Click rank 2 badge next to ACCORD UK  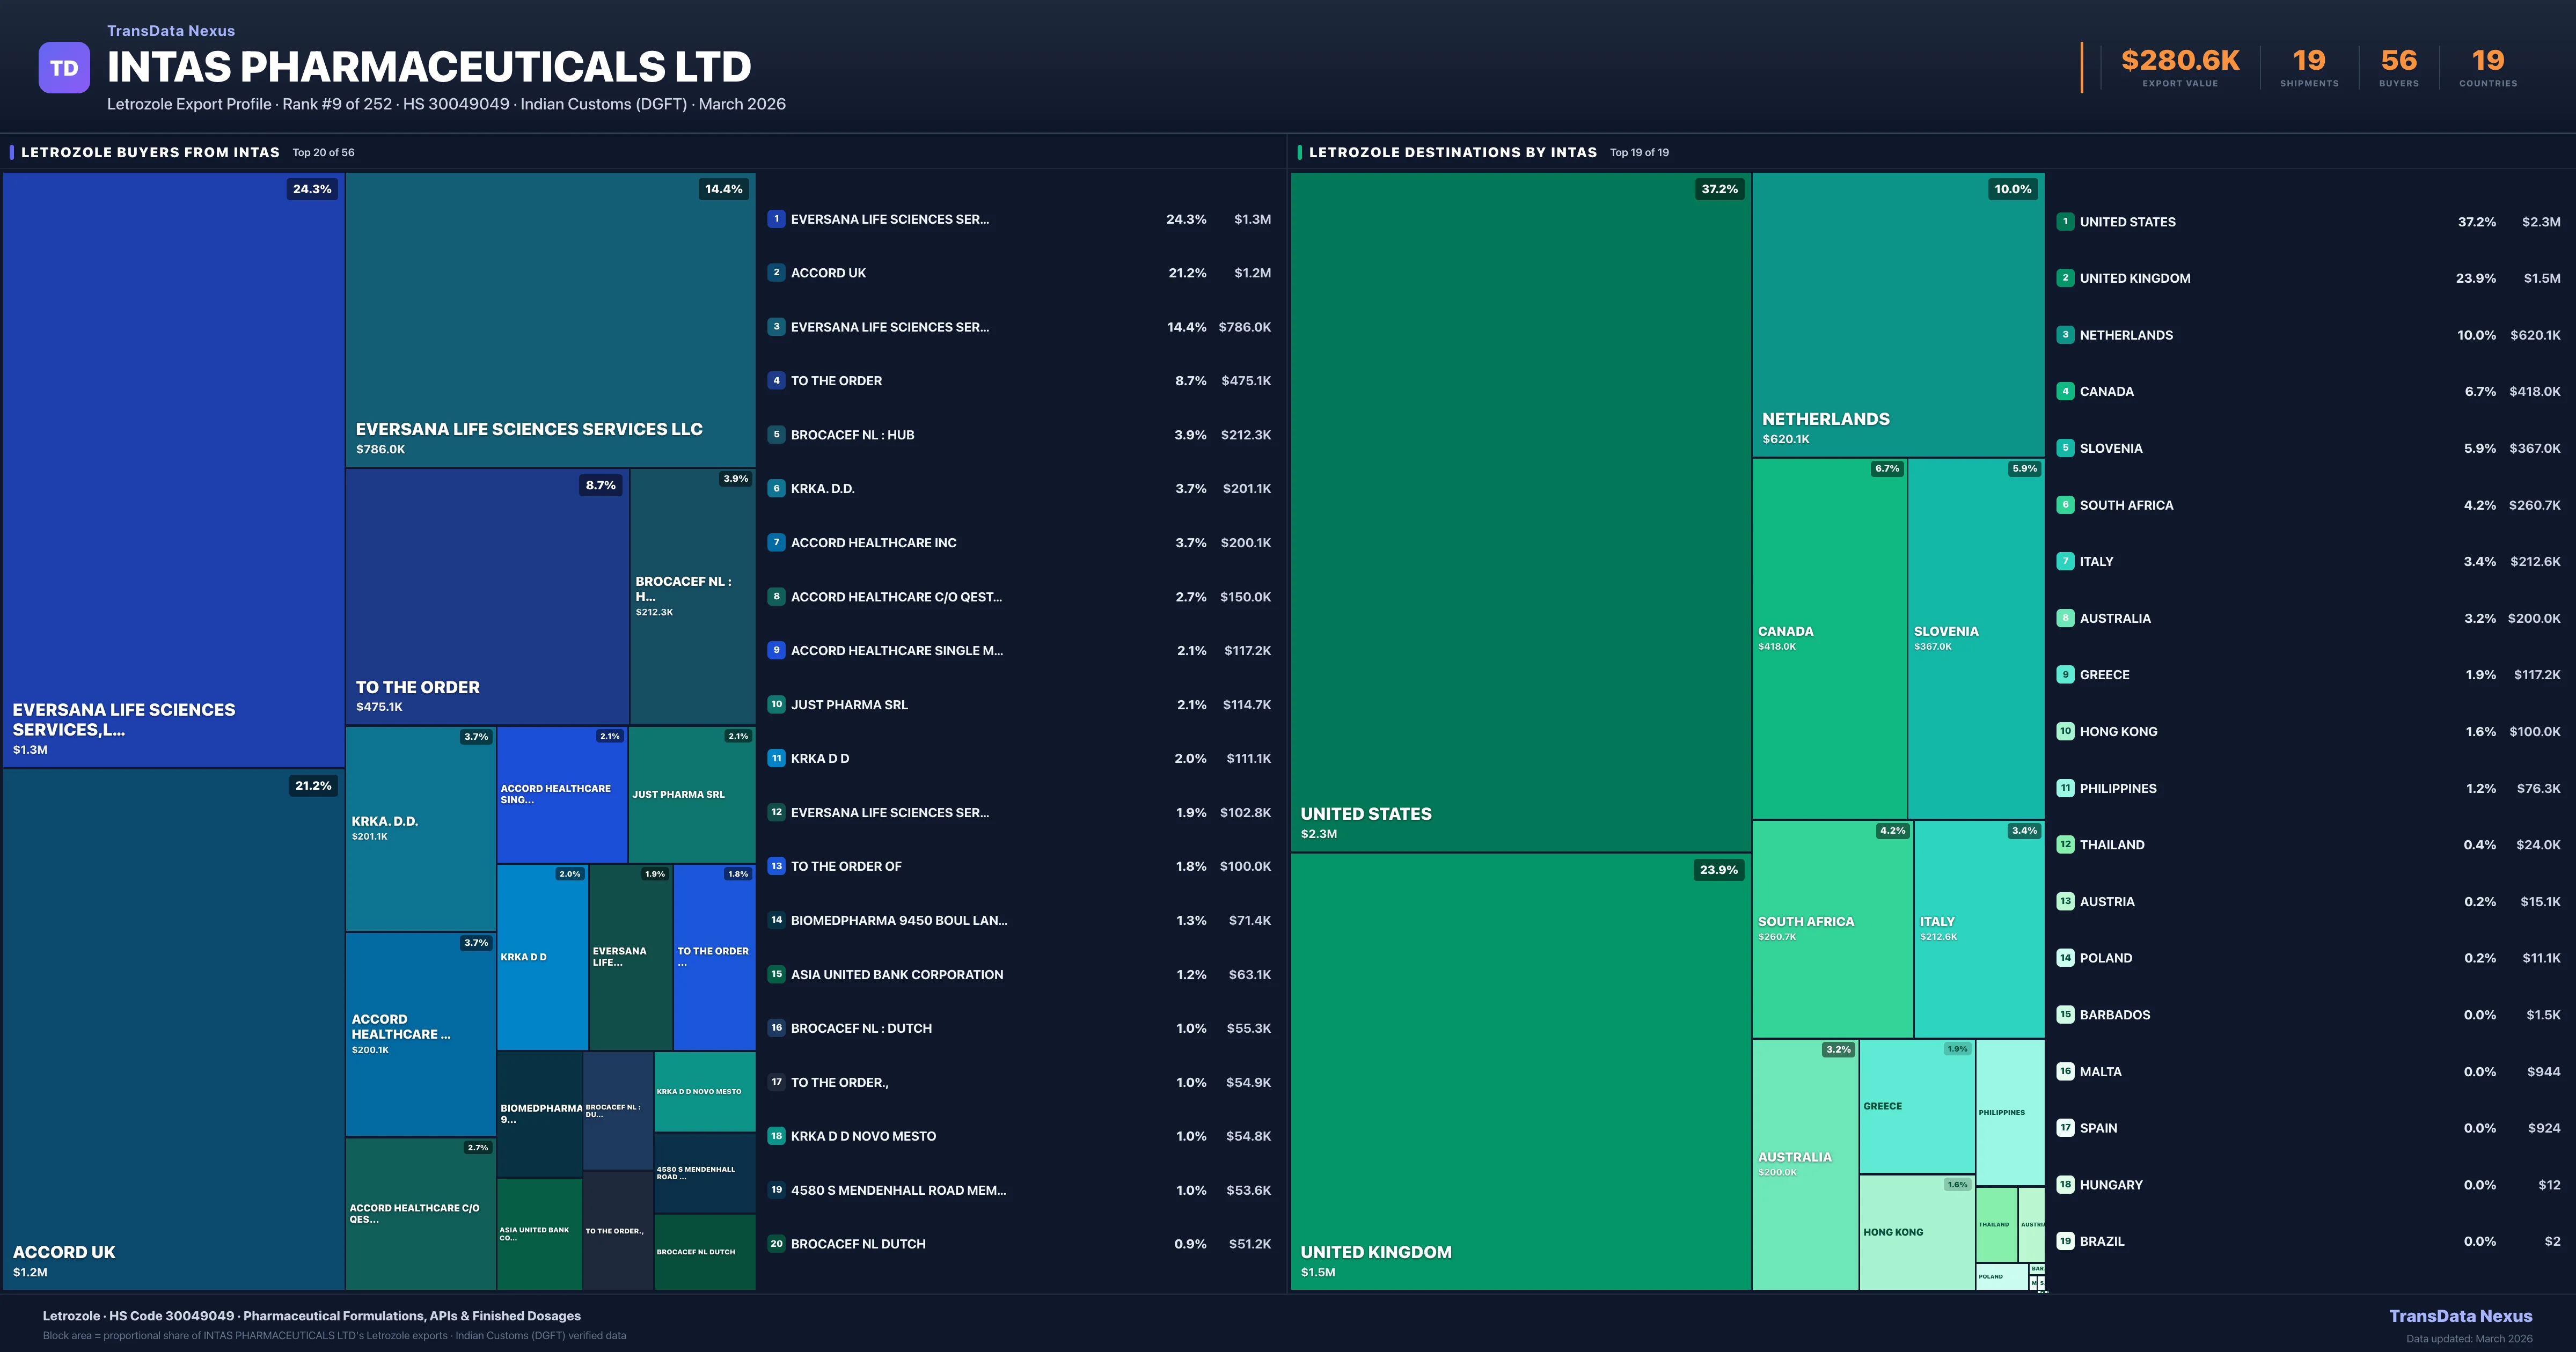click(776, 272)
